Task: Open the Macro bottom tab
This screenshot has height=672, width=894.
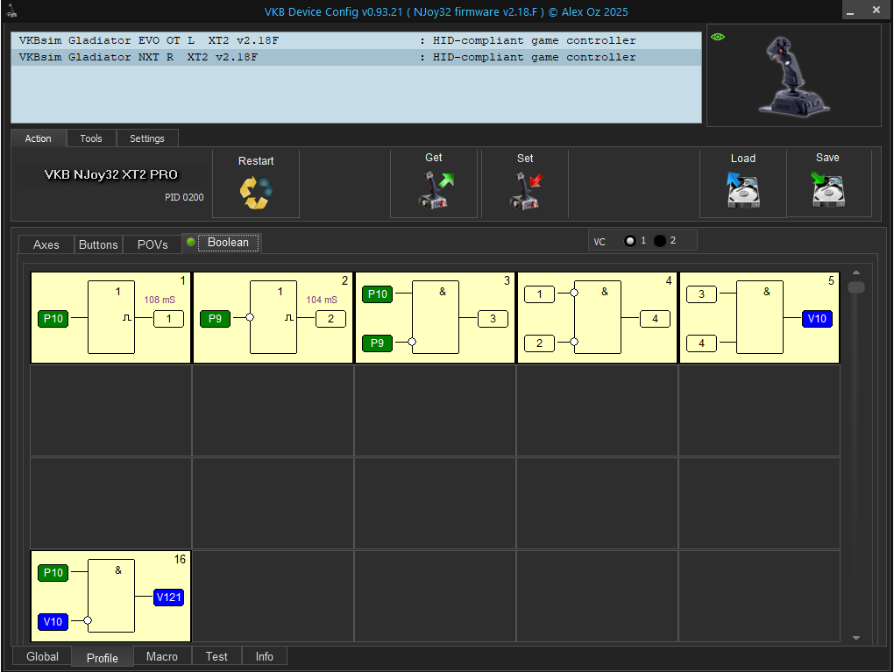Action: [162, 656]
